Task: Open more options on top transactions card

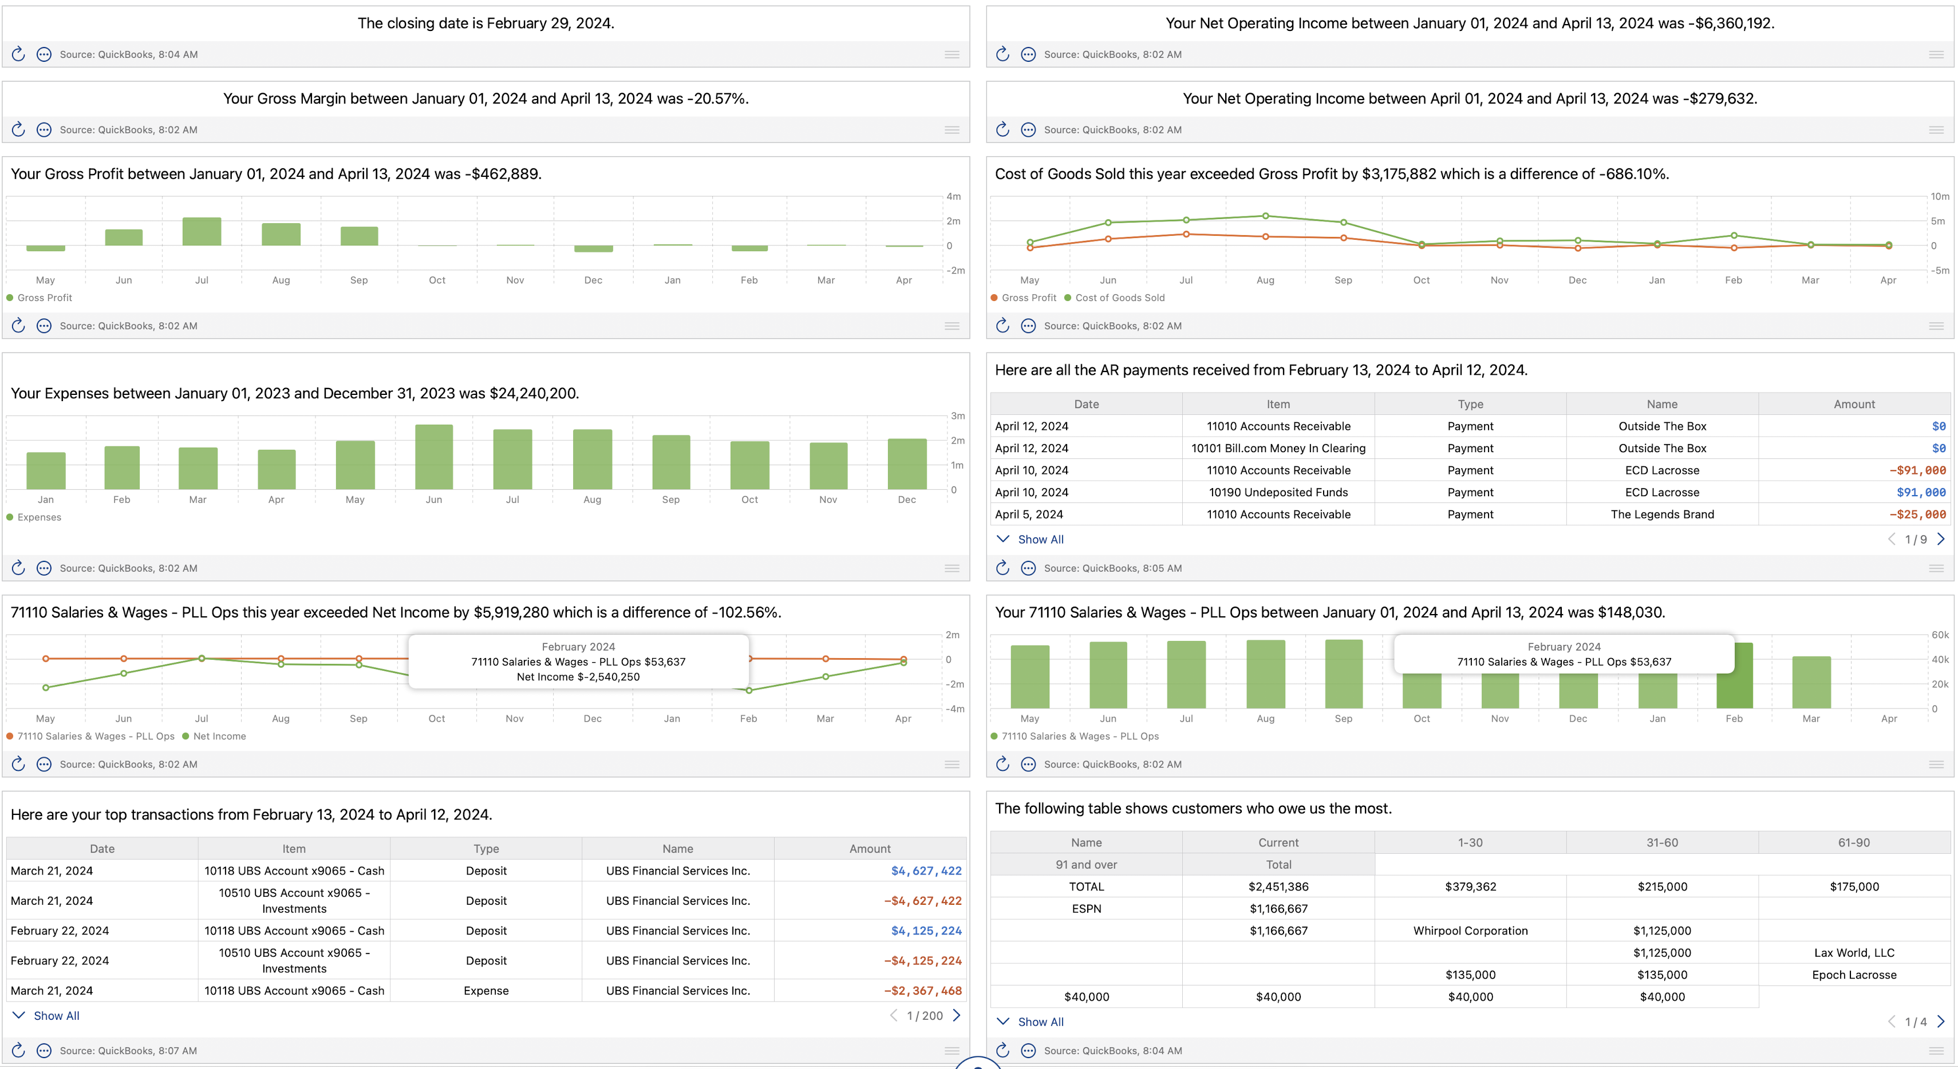Action: click(x=44, y=1051)
